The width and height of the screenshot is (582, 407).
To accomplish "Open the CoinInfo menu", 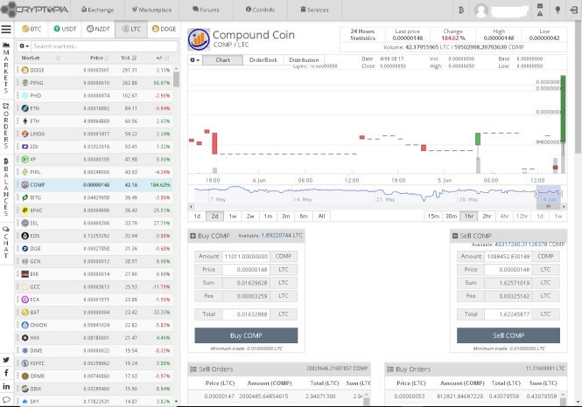I will click(x=260, y=10).
